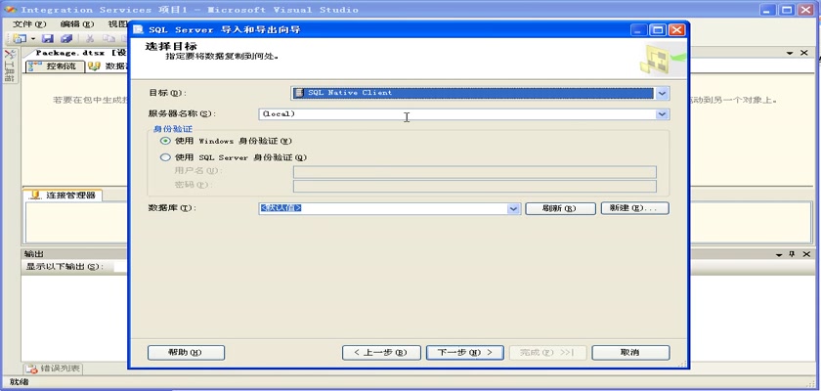Go back with the 上一步 button
This screenshot has width=821, height=391.
381,353
